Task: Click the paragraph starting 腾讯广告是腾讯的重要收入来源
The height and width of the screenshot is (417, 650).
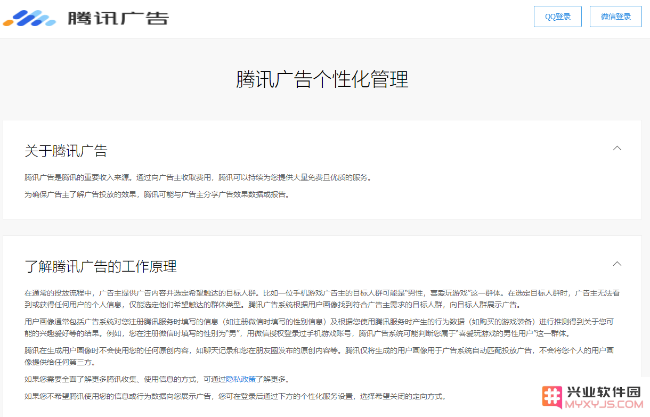Action: pos(198,177)
